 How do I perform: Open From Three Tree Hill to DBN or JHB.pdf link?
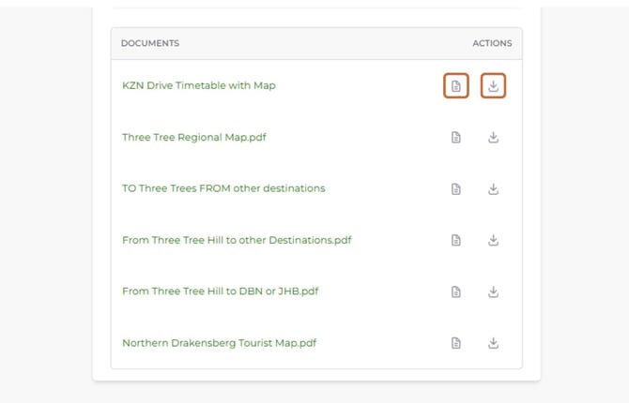coord(221,291)
